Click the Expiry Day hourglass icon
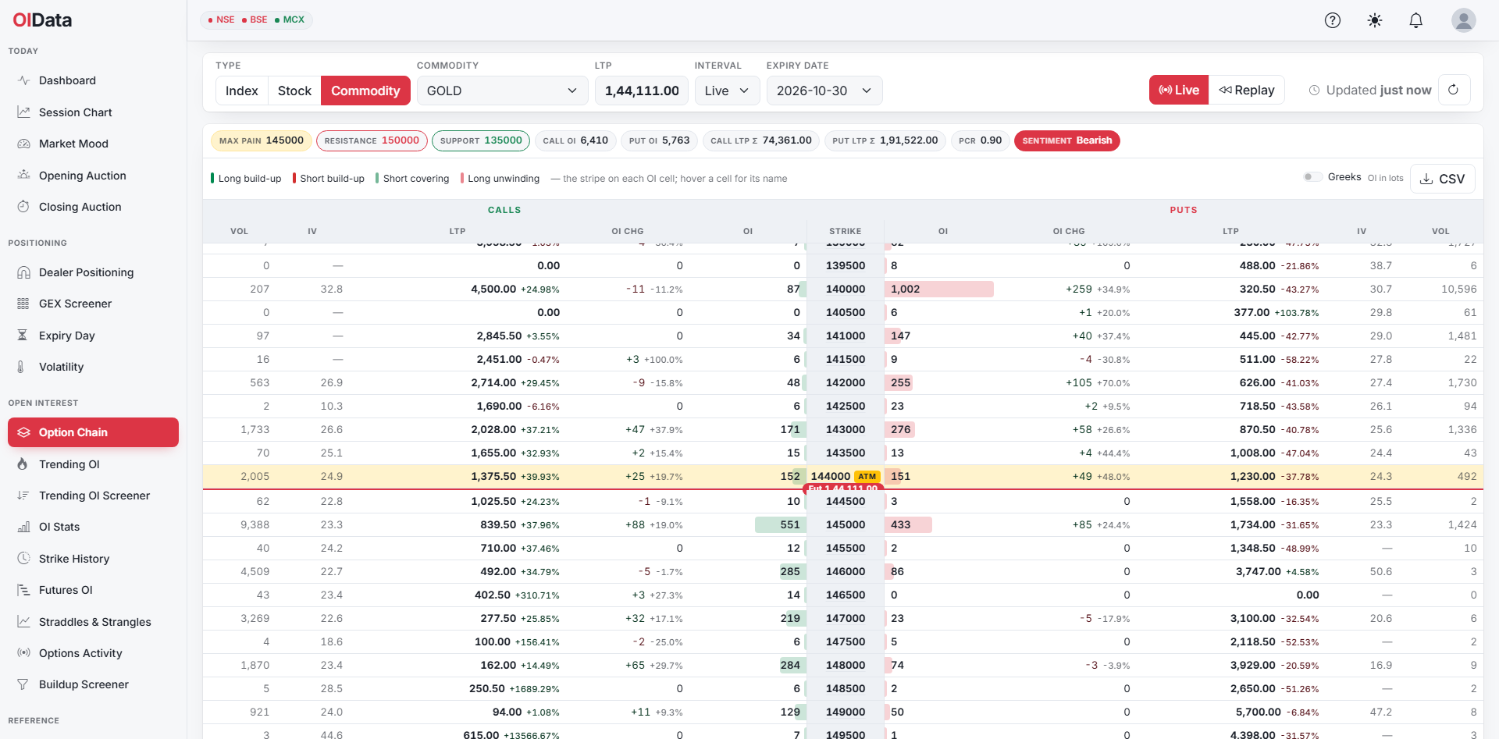1499x739 pixels. pos(23,336)
